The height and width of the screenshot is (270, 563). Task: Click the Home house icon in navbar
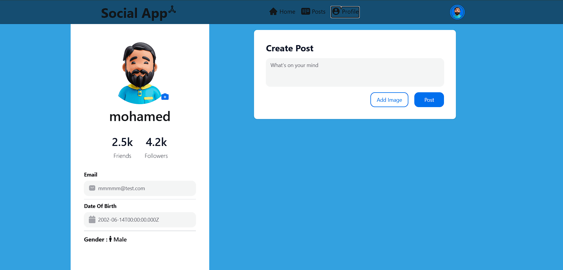pyautogui.click(x=273, y=12)
